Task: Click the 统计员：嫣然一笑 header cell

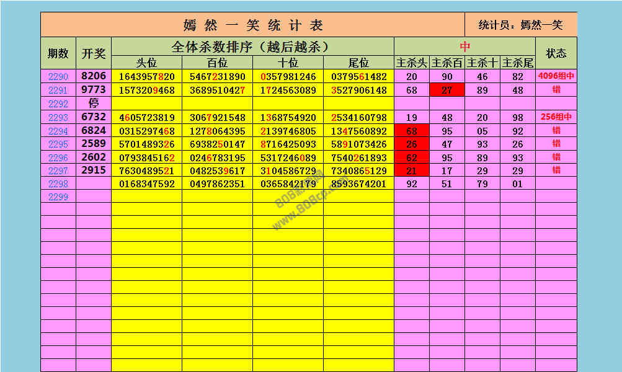Action: coord(520,25)
